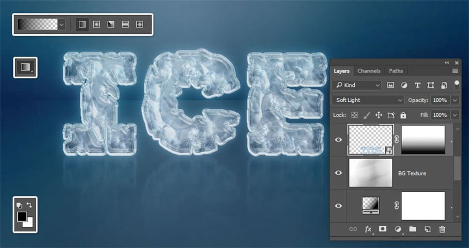Select the Linear Gradient style
Screen dimensions: 469x248
click(82, 25)
